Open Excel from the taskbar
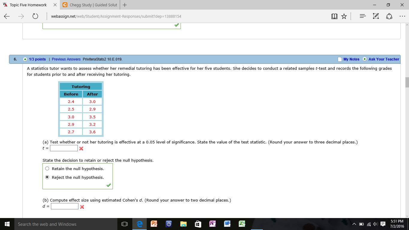Screen dimensions: 409x230 coord(242,224)
